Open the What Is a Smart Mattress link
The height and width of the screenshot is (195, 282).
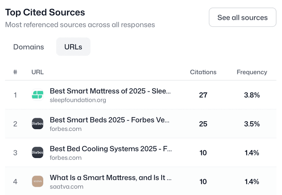coord(111,177)
